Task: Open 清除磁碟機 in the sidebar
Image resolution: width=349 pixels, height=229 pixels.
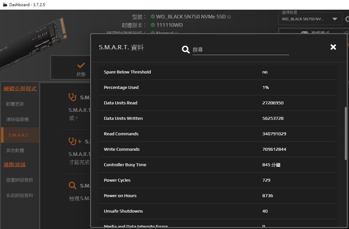Action: point(17,119)
